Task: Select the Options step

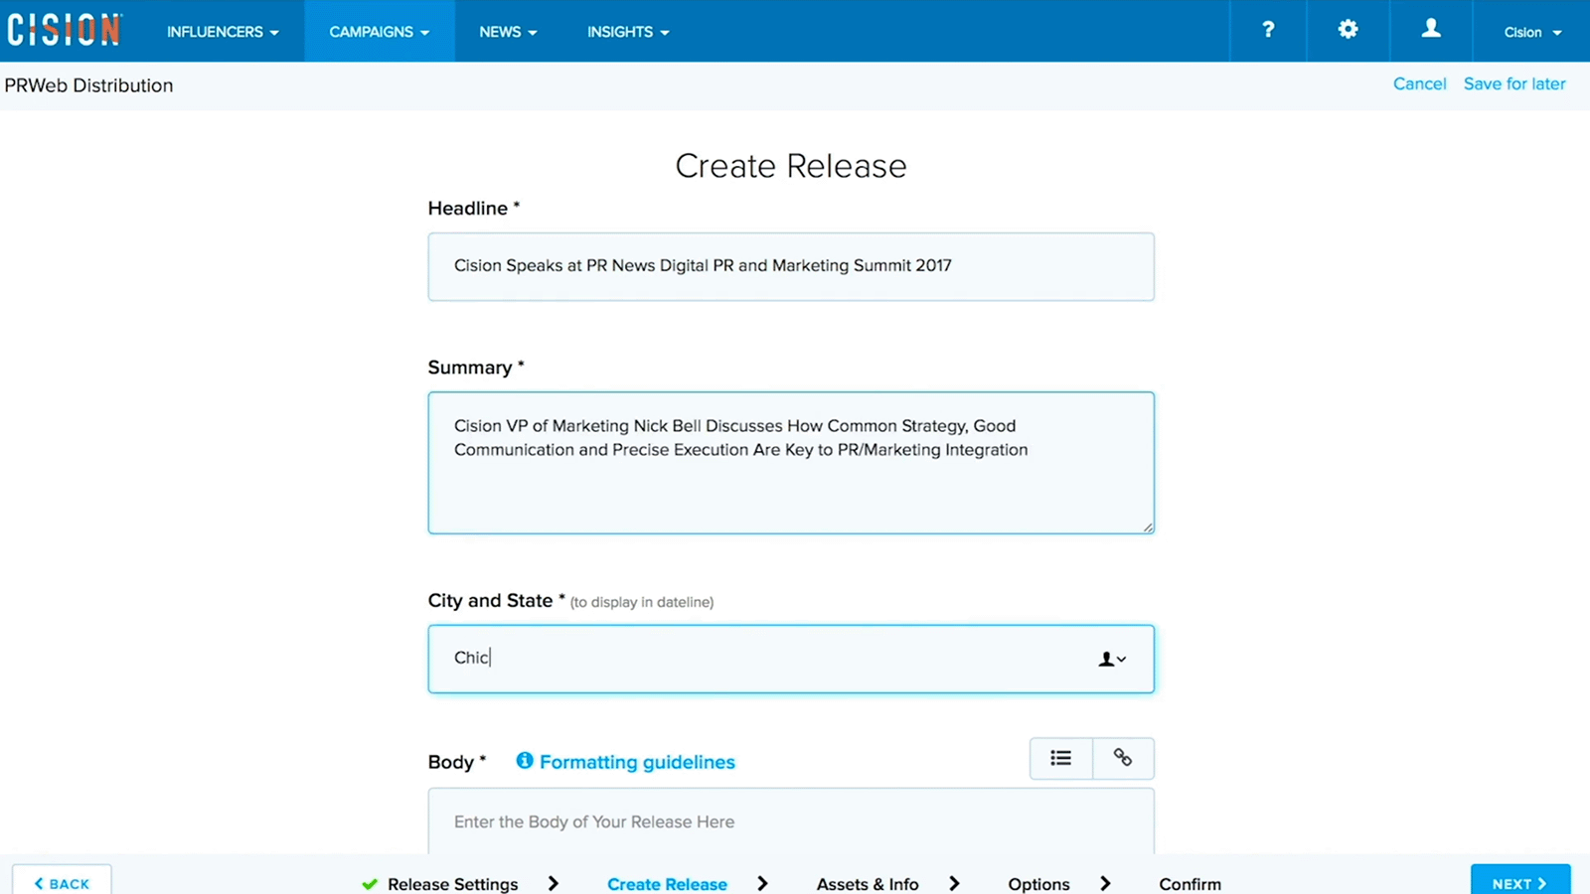Action: [1037, 883]
